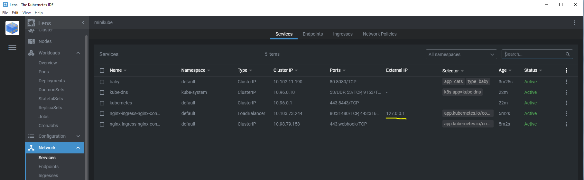Open the File menu
The image size is (584, 180).
click(x=5, y=13)
